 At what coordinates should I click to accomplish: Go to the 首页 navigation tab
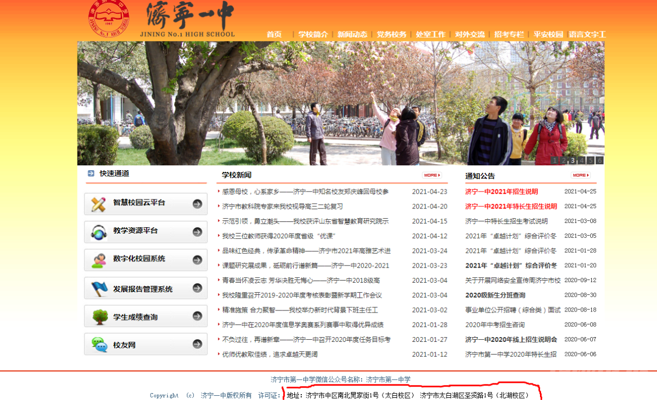[x=274, y=34]
